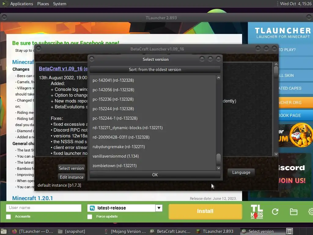
Task: Click BetaCraft window menu button
Action: (x=39, y=49)
